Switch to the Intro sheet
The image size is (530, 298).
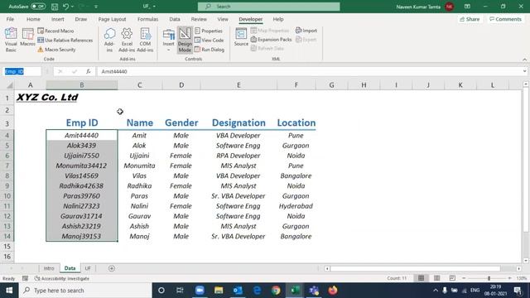(x=49, y=268)
